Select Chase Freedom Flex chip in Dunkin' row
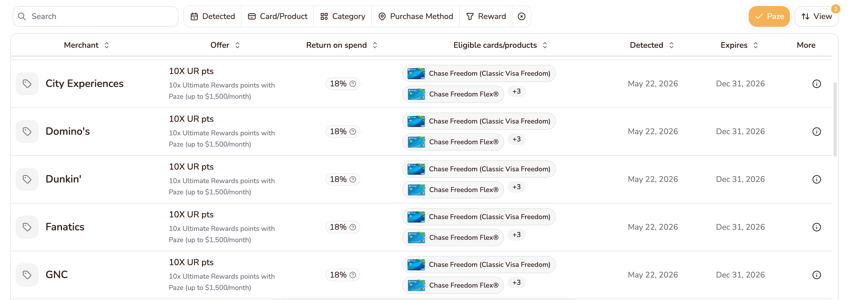849x300 pixels. click(453, 190)
